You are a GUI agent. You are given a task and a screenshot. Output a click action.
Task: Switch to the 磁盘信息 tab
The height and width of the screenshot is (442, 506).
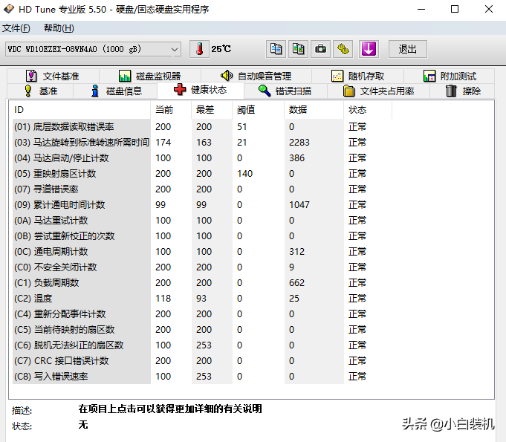point(115,91)
